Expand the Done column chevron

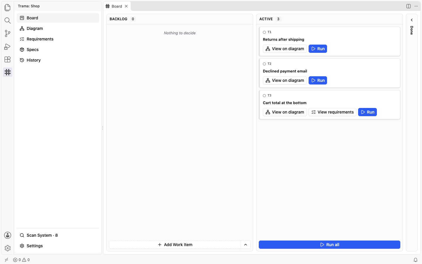coord(412,20)
